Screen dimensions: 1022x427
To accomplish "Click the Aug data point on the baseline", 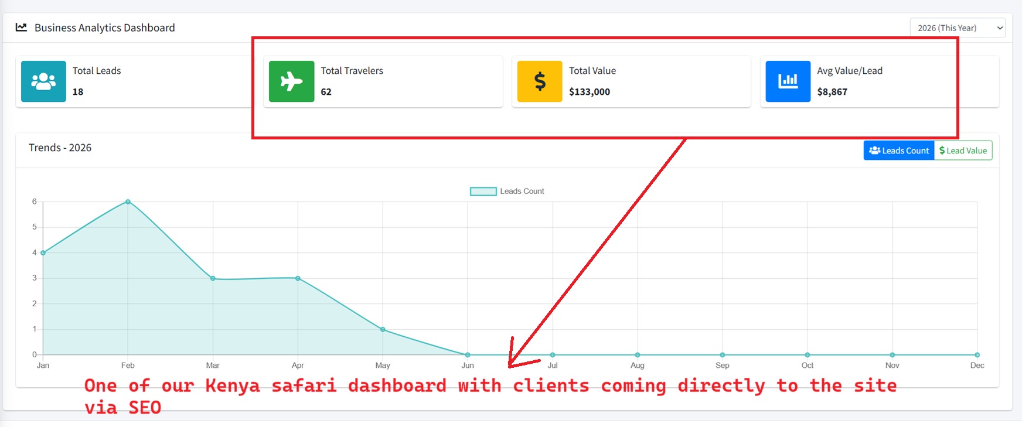I will (638, 355).
